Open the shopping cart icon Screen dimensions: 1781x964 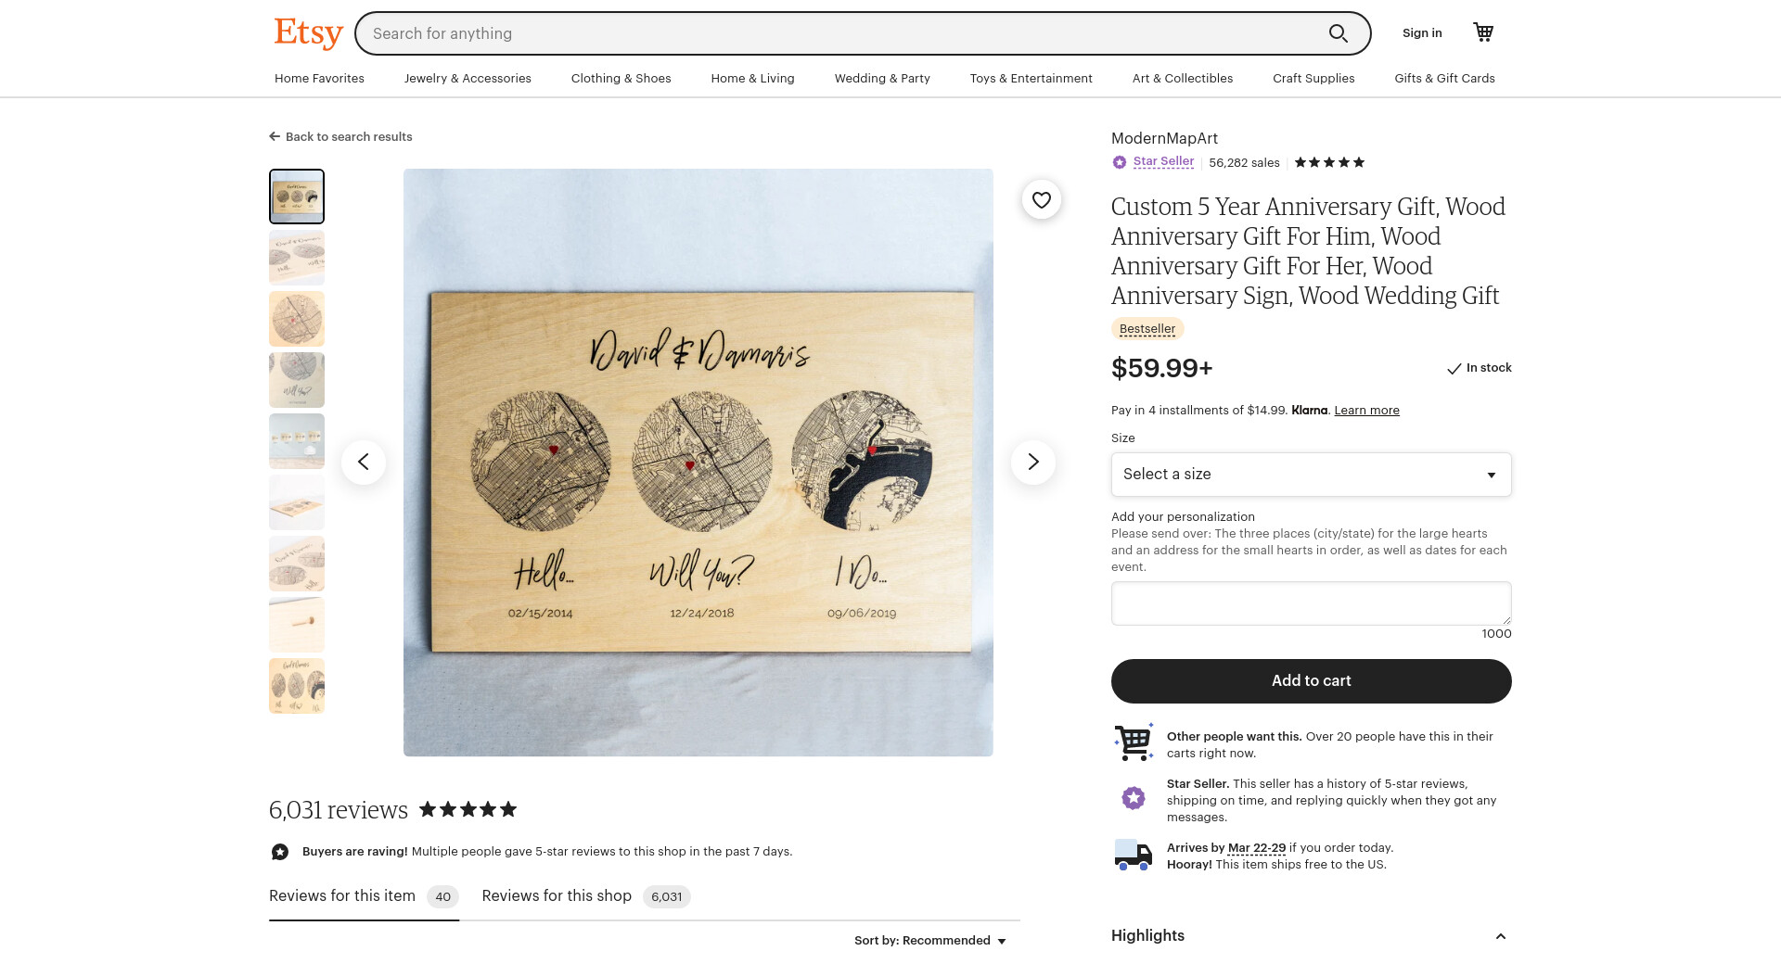(1483, 32)
